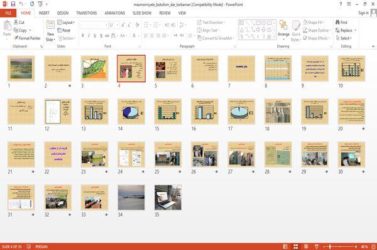377x250 pixels.
Task: Click PERSIAN language indicator
Action: pos(41,246)
